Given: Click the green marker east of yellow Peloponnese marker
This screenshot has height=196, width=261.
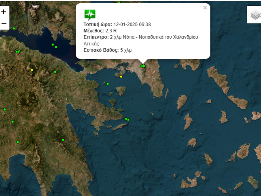Looking at the screenshot, I should point(55,72).
